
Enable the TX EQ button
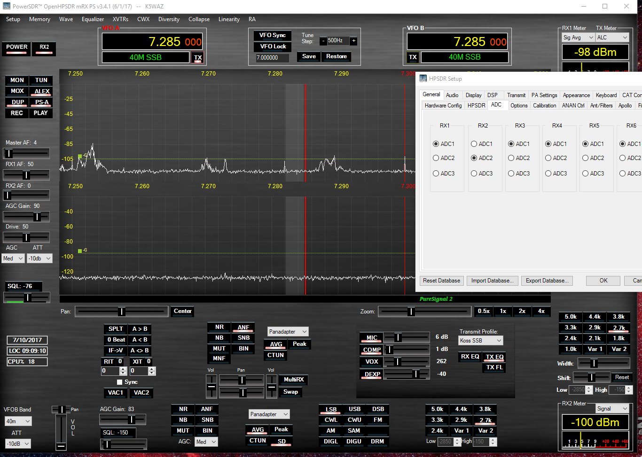click(494, 357)
